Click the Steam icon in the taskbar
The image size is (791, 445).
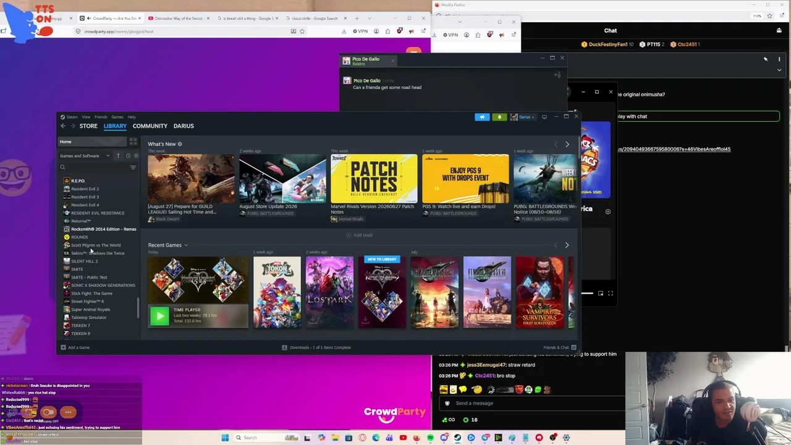pyautogui.click(x=457, y=438)
